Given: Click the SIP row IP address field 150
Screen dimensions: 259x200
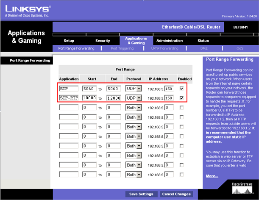Looking at the screenshot, I should [169, 89].
